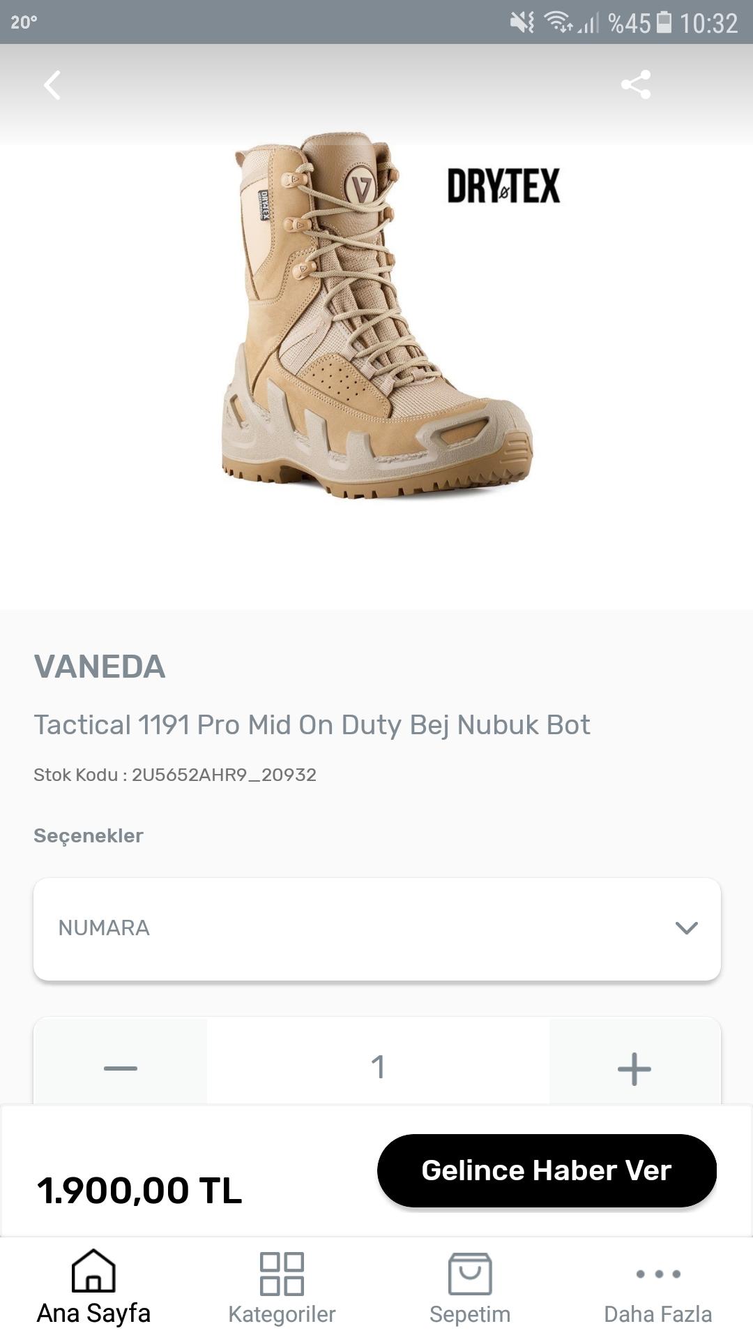Tap the Ana Sayfa home icon
Viewport: 753px width, 1340px height.
93,1270
